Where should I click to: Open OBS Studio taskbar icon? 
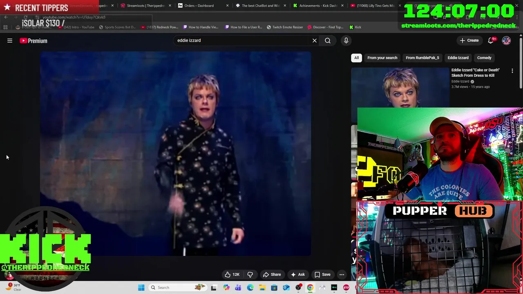(x=298, y=287)
